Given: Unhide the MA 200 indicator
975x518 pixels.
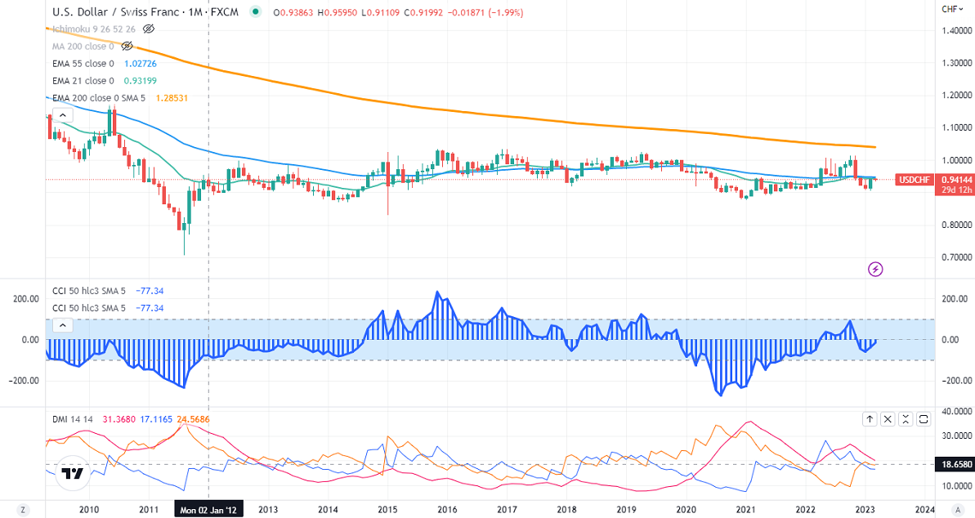Looking at the screenshot, I should pyautogui.click(x=126, y=47).
